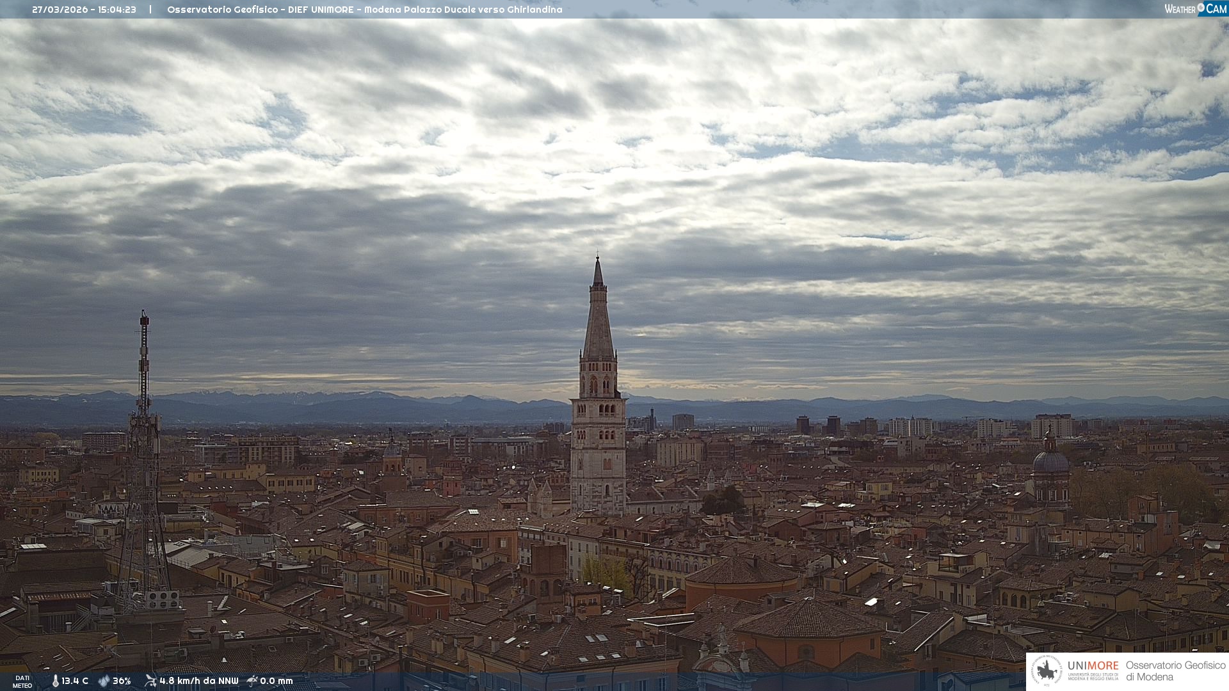
Task: Click the 36% humidity reading
Action: pyautogui.click(x=122, y=681)
